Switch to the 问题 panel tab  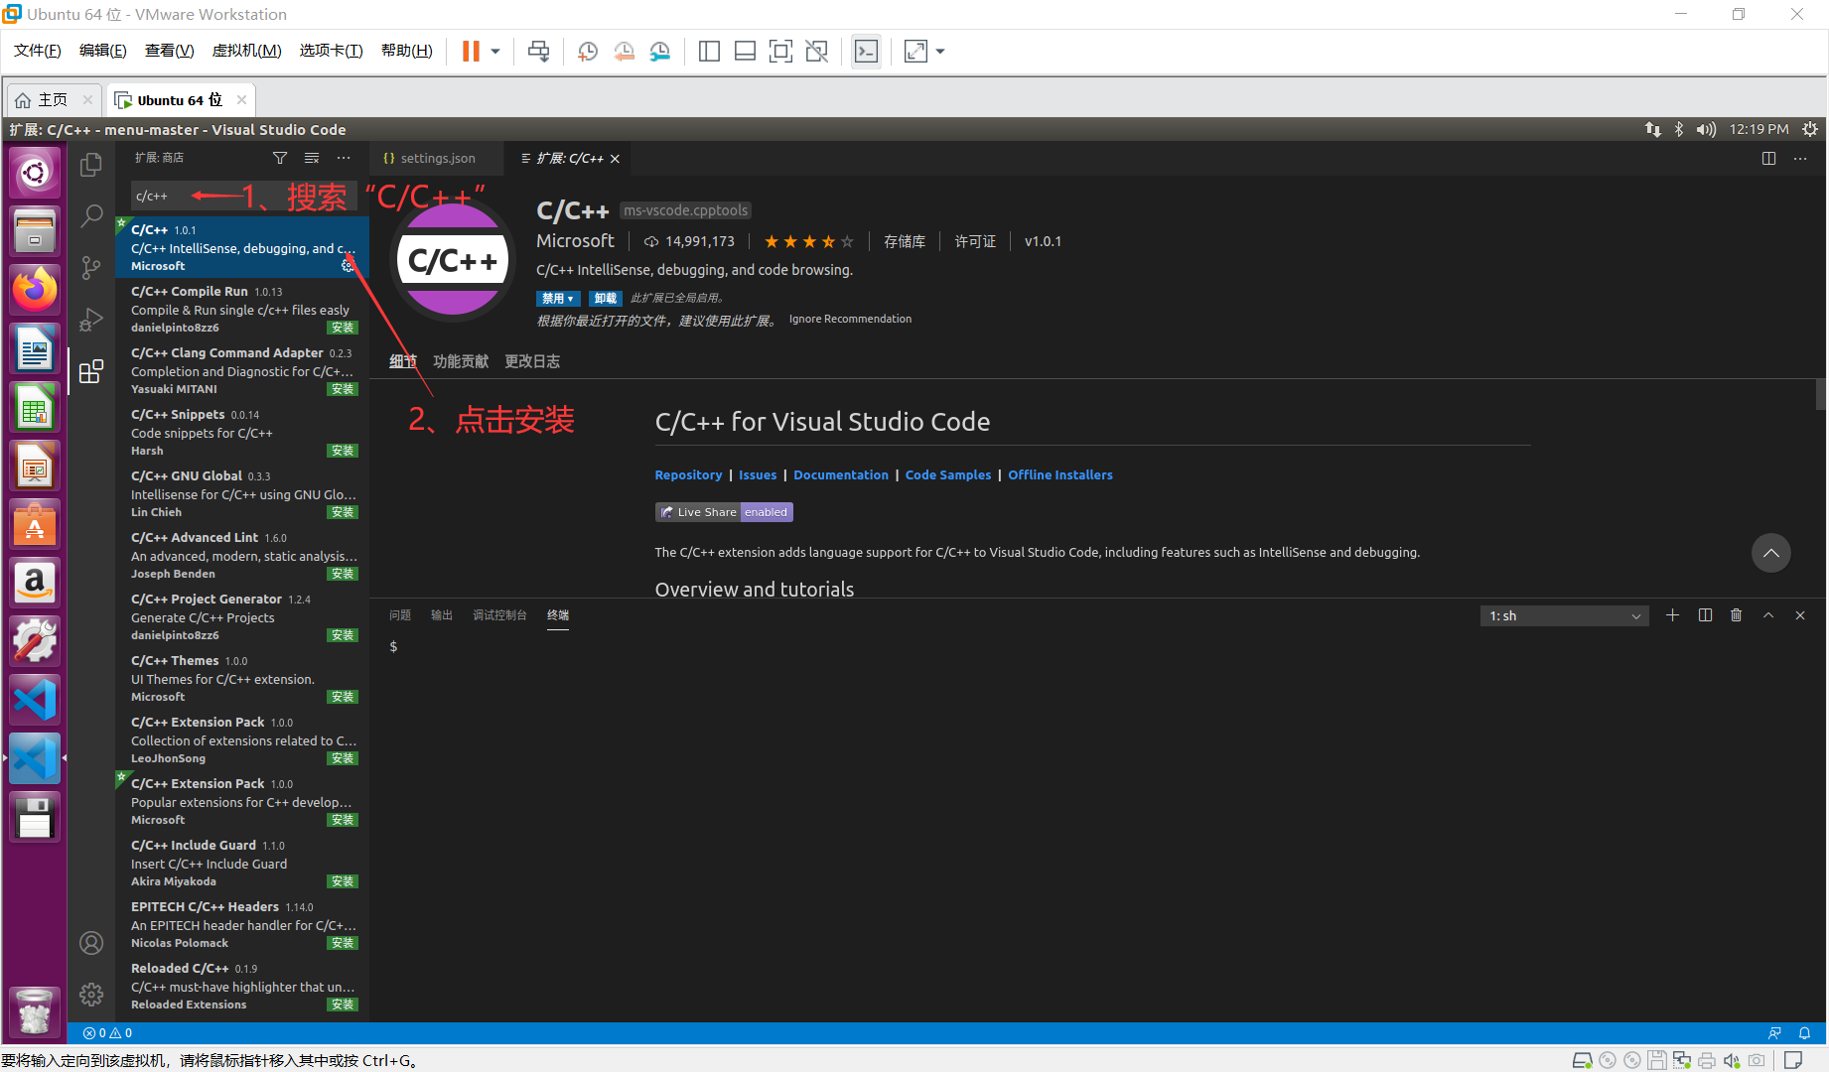pos(400,615)
